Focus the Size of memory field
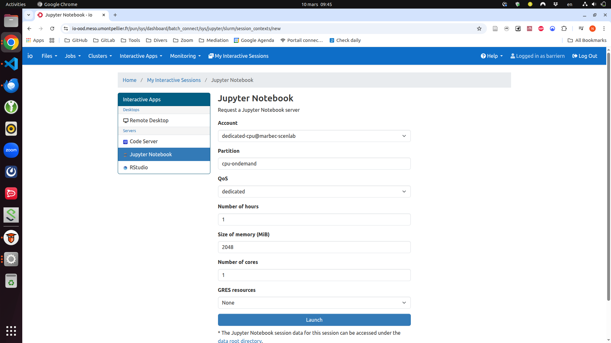 (314, 247)
